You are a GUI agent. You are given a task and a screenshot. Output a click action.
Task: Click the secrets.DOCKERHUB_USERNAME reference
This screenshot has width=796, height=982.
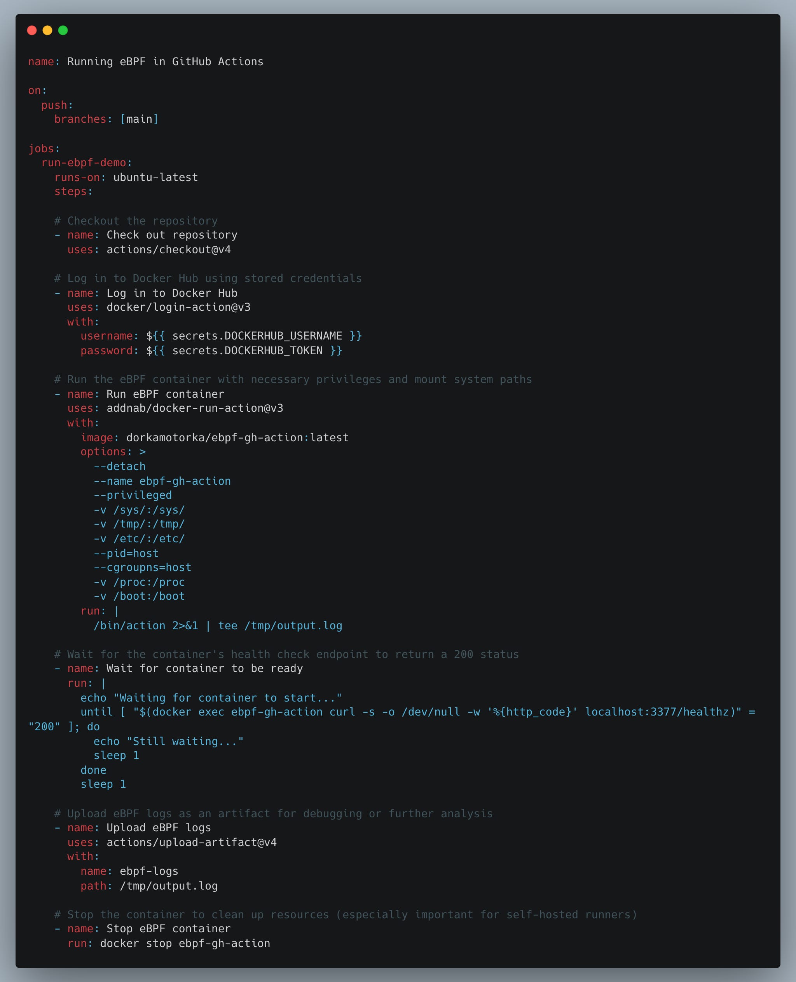(257, 336)
